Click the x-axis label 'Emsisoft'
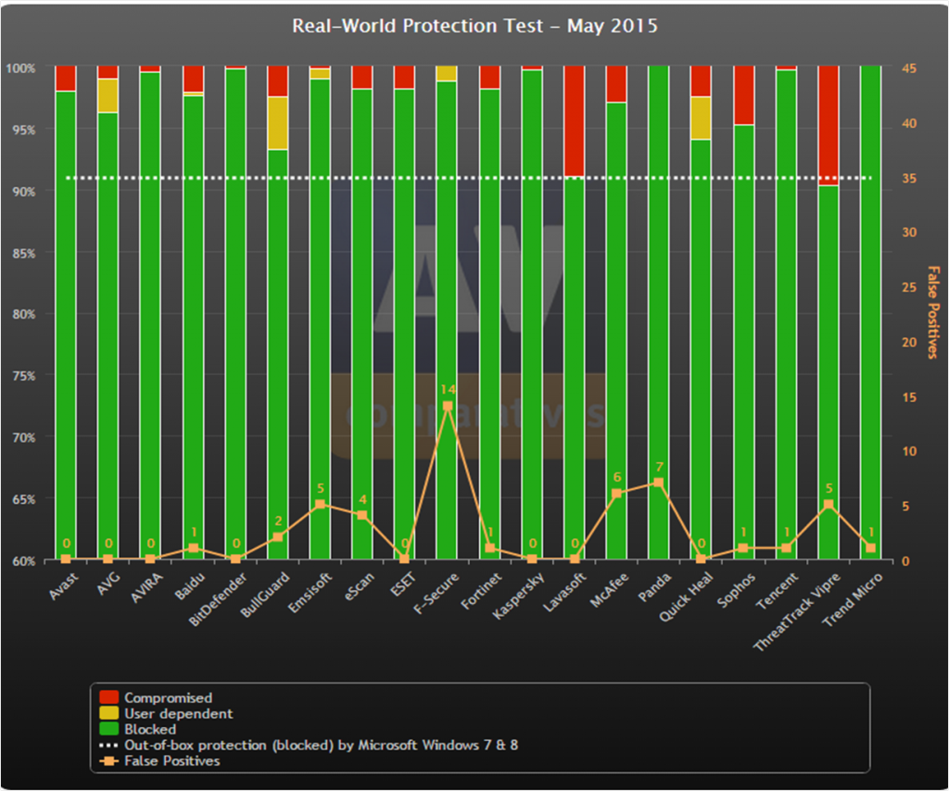 pyautogui.click(x=310, y=593)
